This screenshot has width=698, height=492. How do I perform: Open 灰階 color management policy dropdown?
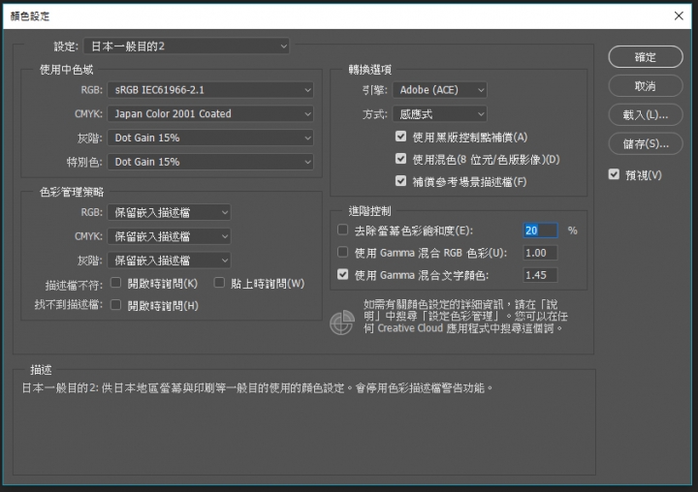169,261
